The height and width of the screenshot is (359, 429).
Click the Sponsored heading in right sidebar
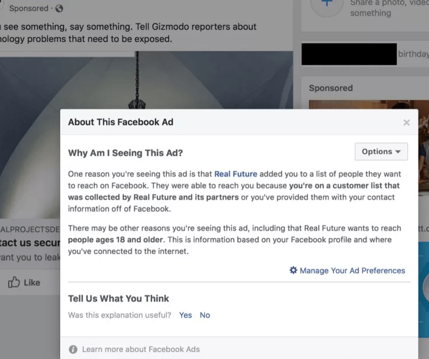pyautogui.click(x=330, y=88)
